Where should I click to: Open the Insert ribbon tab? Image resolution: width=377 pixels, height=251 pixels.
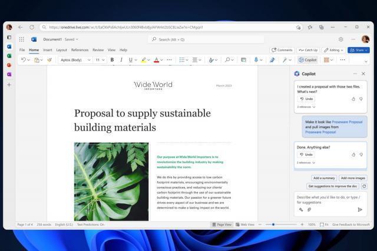[48, 50]
